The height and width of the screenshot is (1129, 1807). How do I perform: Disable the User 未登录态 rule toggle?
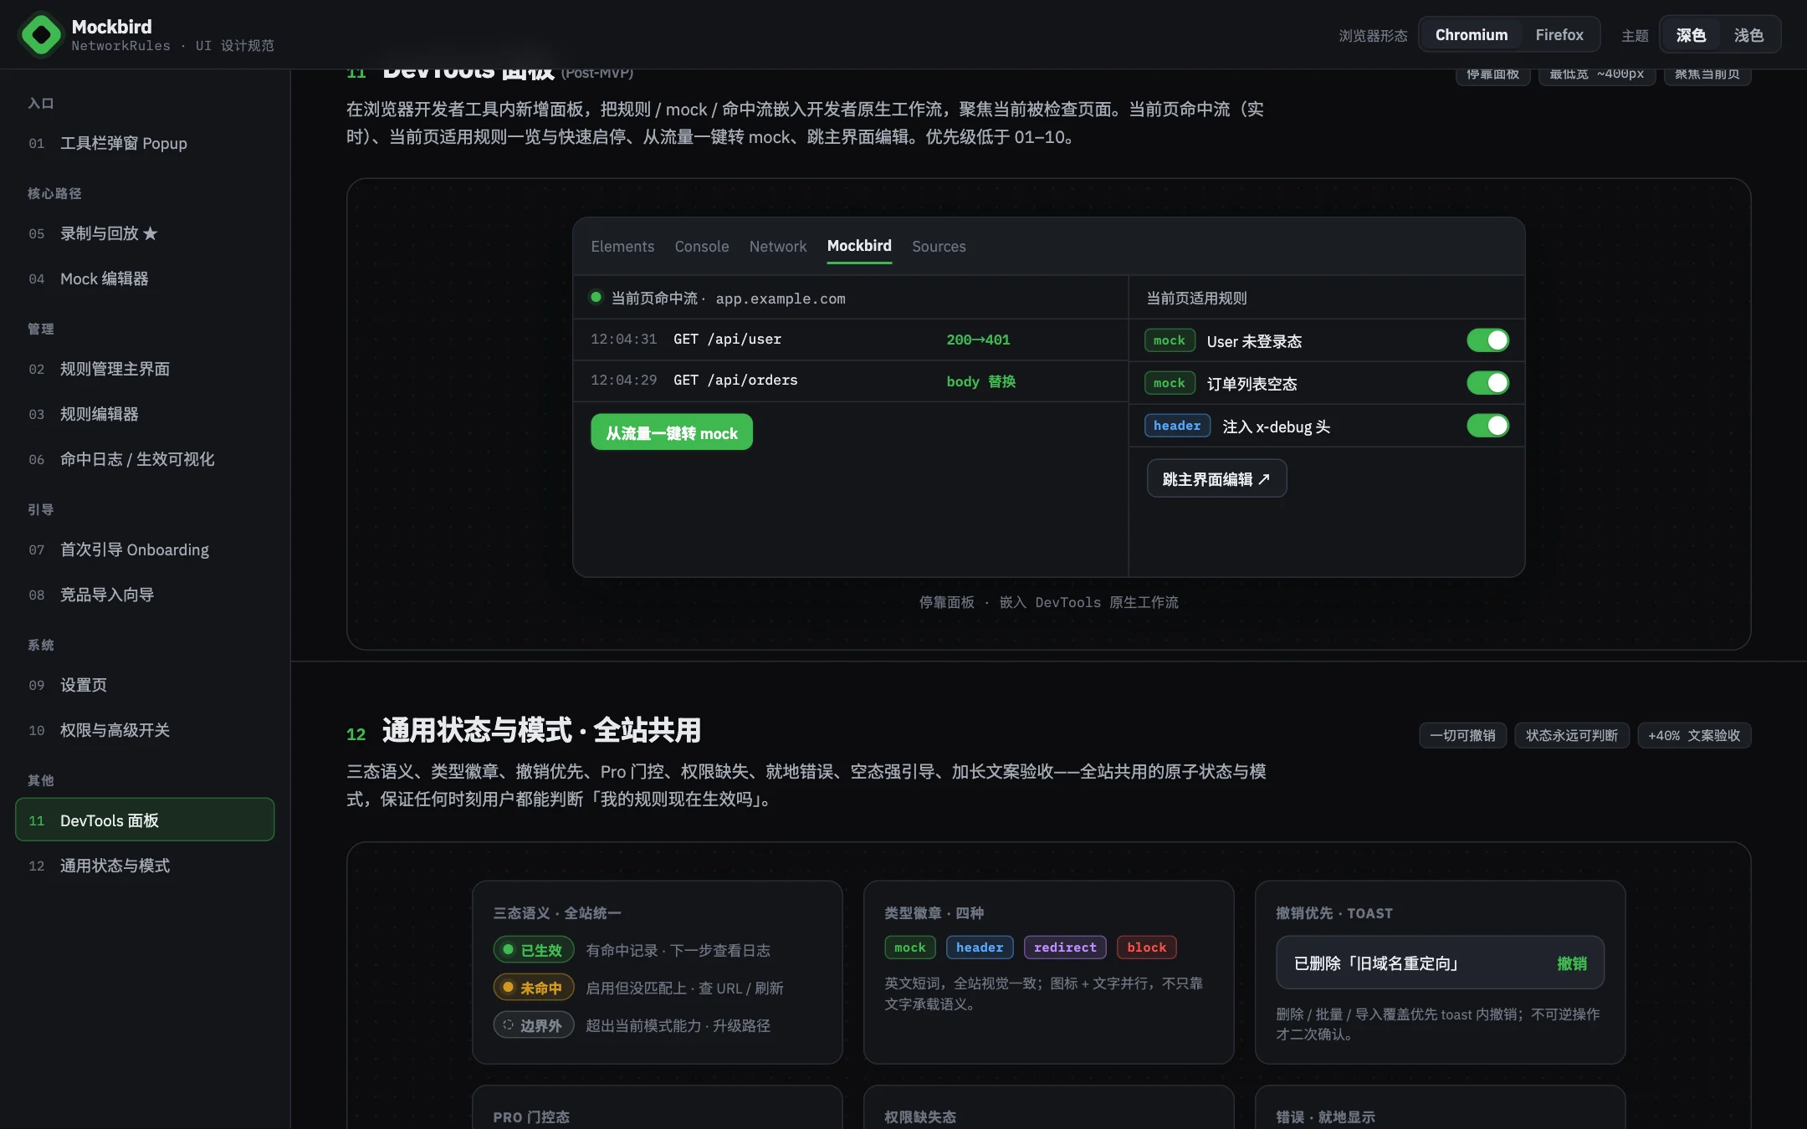pyautogui.click(x=1487, y=340)
